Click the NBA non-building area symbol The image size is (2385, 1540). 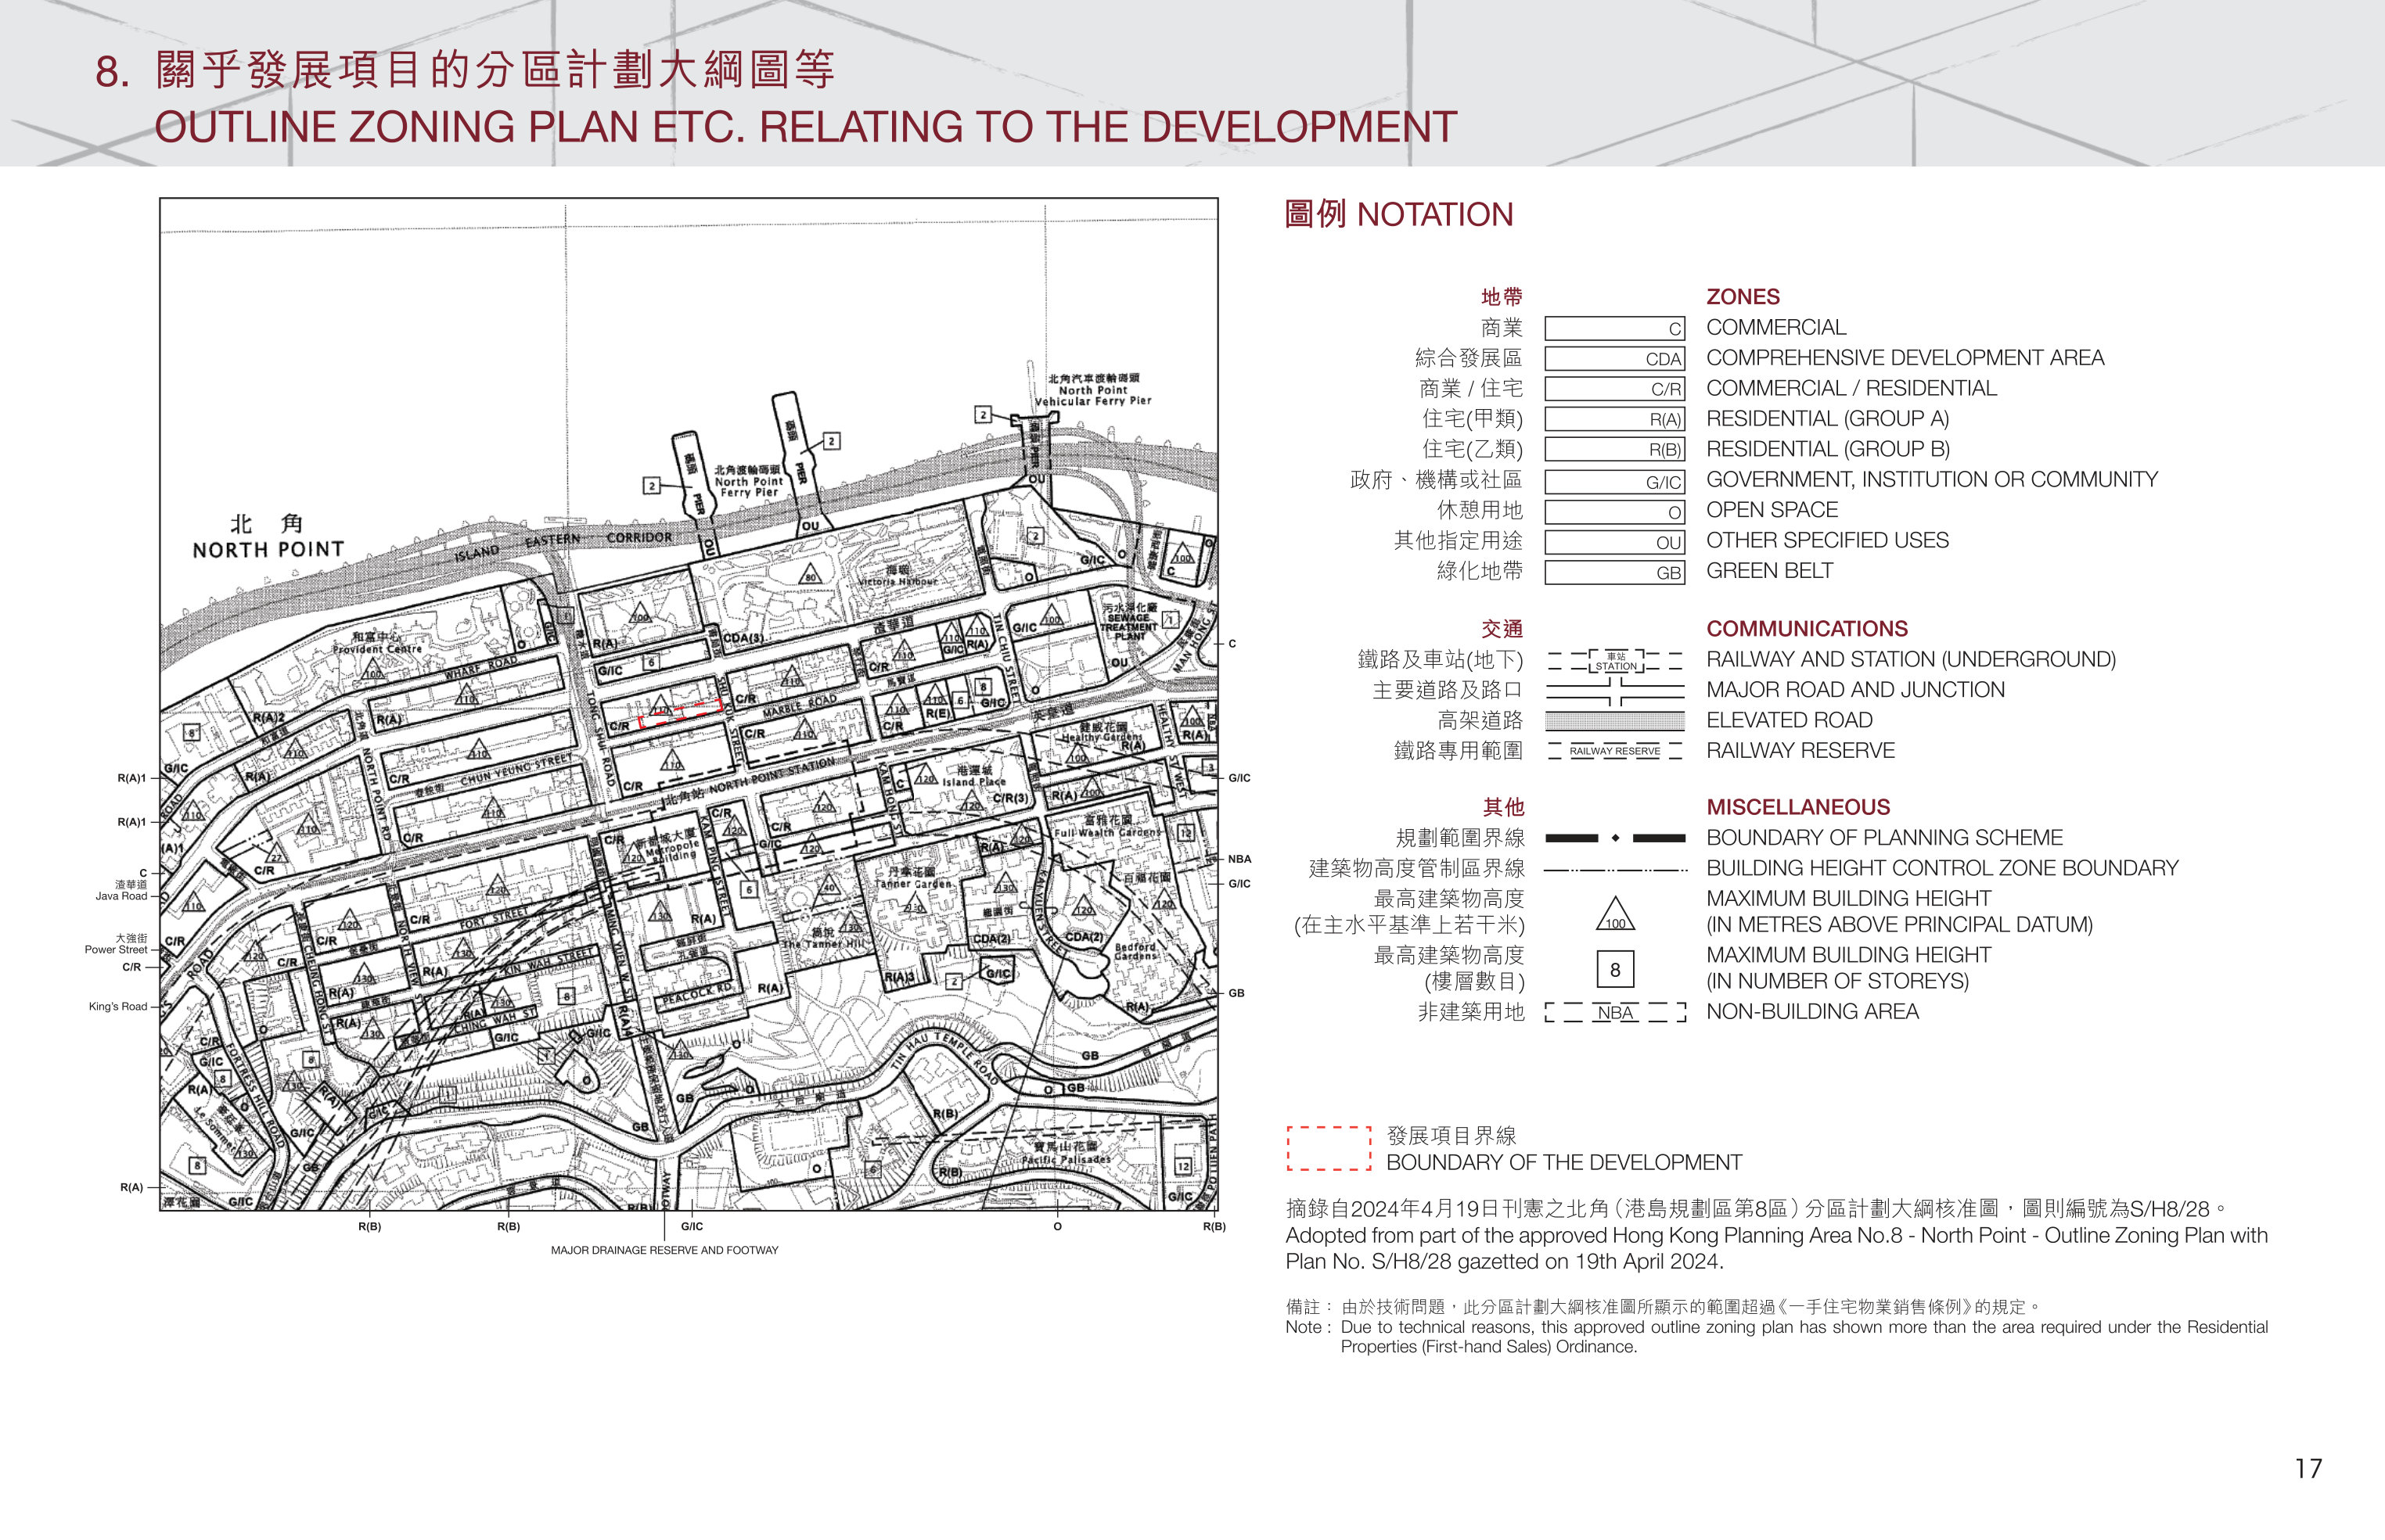[x=1615, y=1013]
